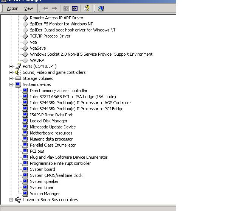The image size is (242, 211).
Task: Click the TCP/IP Protocol Driver diamond icon
Action: tap(25, 36)
